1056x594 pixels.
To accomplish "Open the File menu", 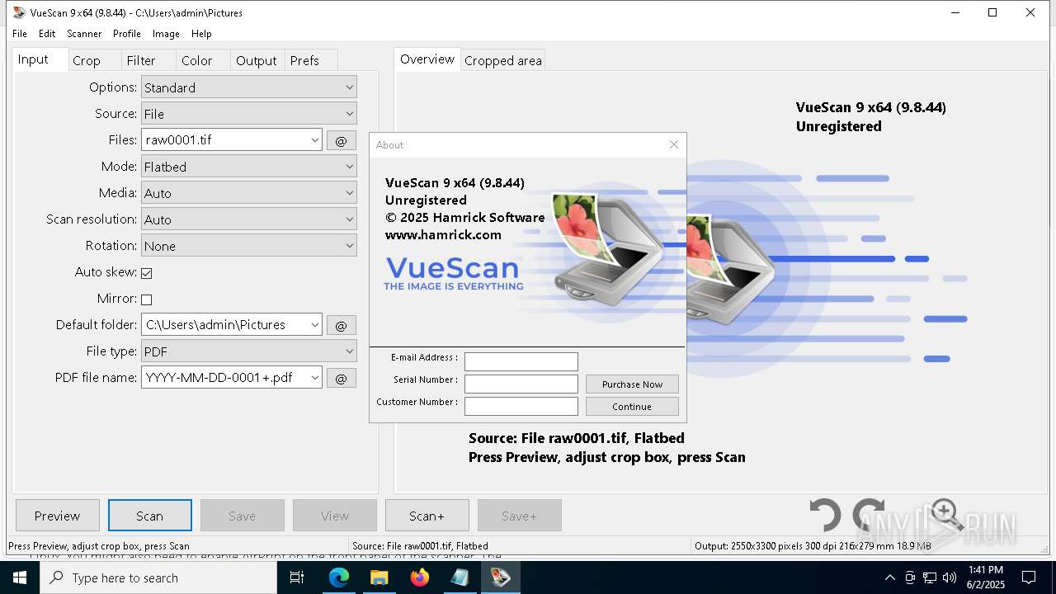I will (x=20, y=34).
